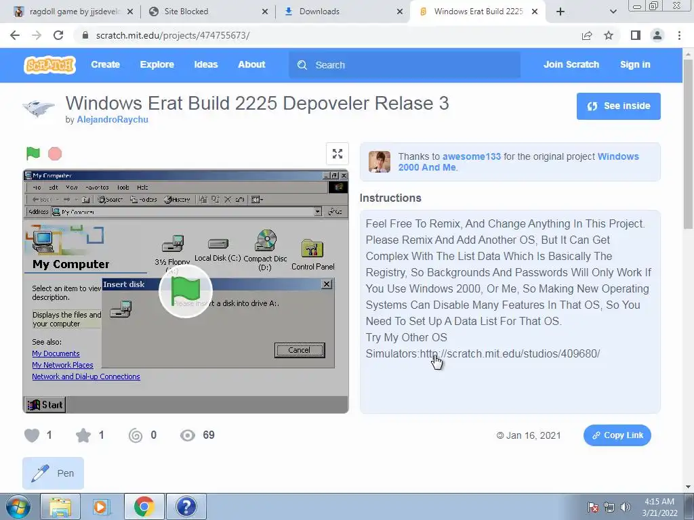694x520 pixels.
Task: Open the Chrome three-dot menu
Action: [x=679, y=35]
